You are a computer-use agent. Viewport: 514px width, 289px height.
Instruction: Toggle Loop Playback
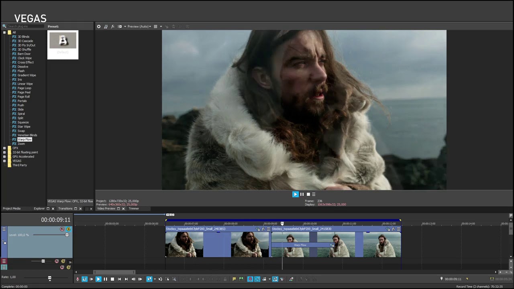[x=84, y=279]
